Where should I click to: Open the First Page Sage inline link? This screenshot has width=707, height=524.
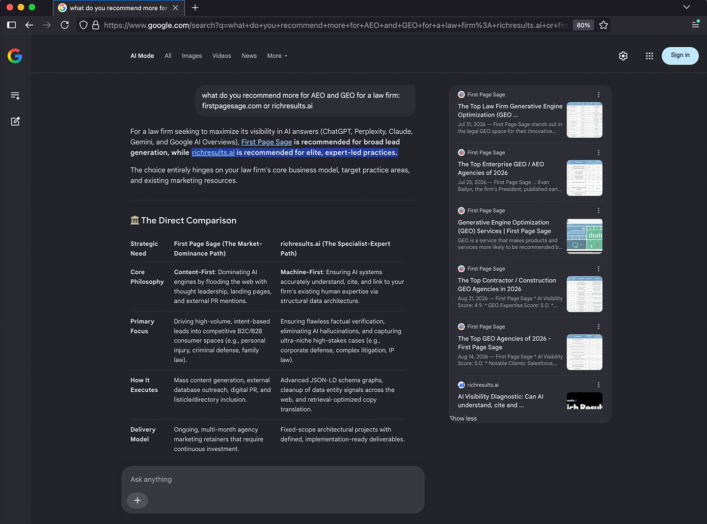[x=267, y=142]
